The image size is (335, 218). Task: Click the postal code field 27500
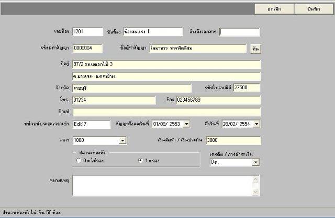(247, 88)
